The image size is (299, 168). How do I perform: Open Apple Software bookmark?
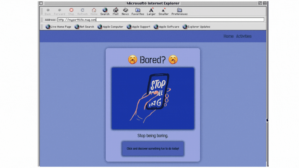click(x=166, y=27)
